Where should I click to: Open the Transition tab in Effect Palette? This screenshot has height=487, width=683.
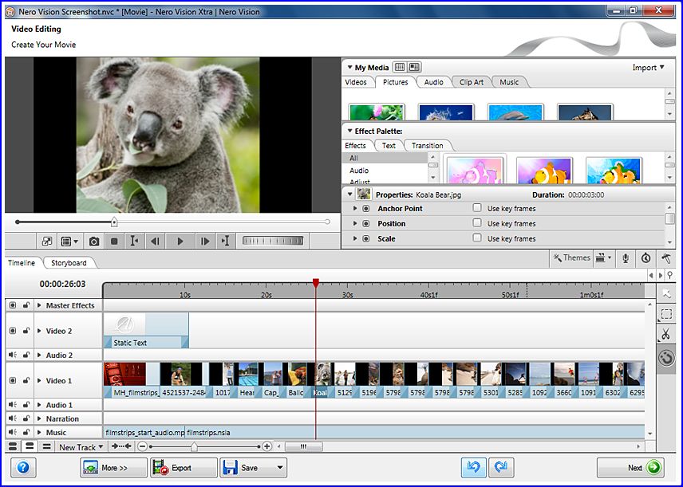428,146
